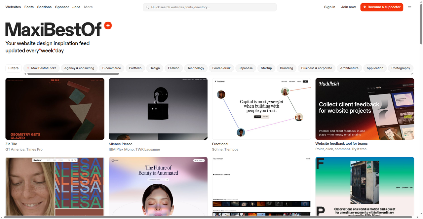Click the magnifier icon in search bar
Viewport: 423px width, 219px height.
tap(147, 7)
